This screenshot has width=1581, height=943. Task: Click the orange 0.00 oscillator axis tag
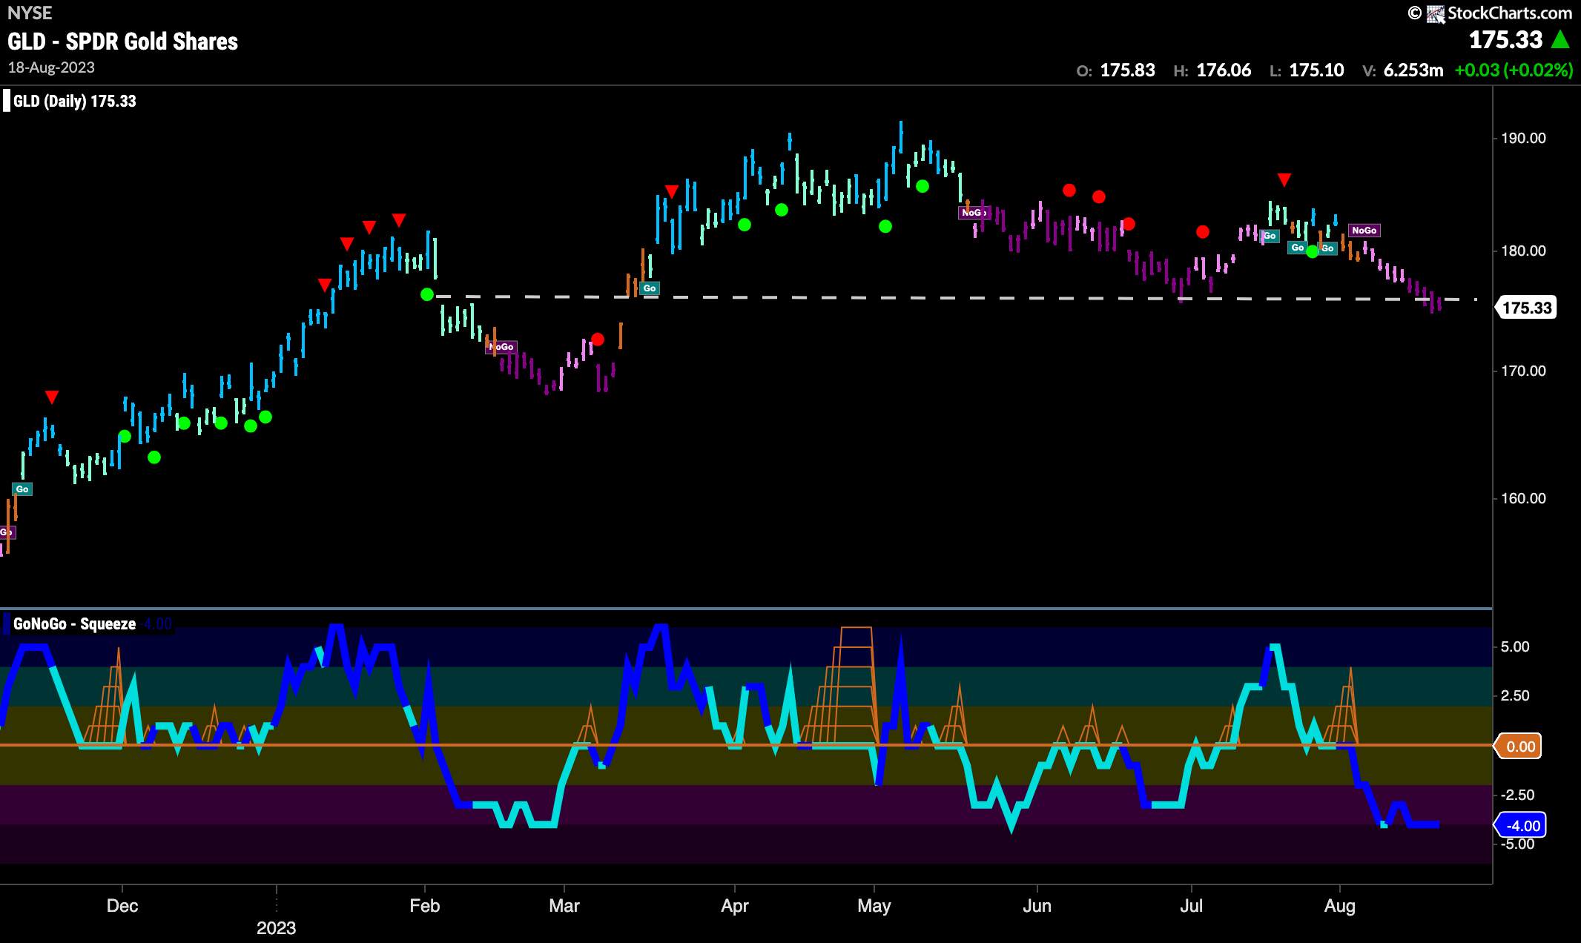(x=1519, y=747)
